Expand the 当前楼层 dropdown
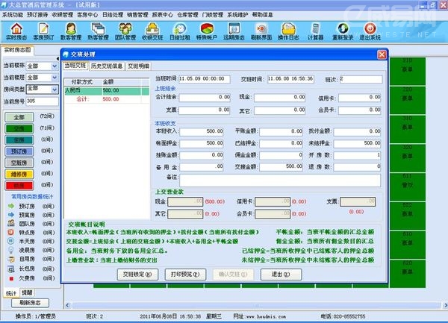Screen dimensions: 448x323 54,78
